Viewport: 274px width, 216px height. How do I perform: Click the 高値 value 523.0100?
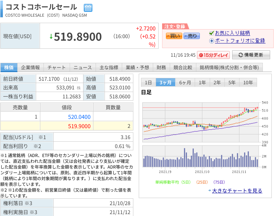120,87
